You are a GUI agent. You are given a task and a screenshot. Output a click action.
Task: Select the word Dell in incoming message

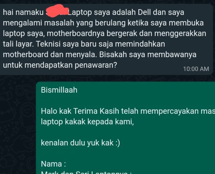[x=144, y=12]
